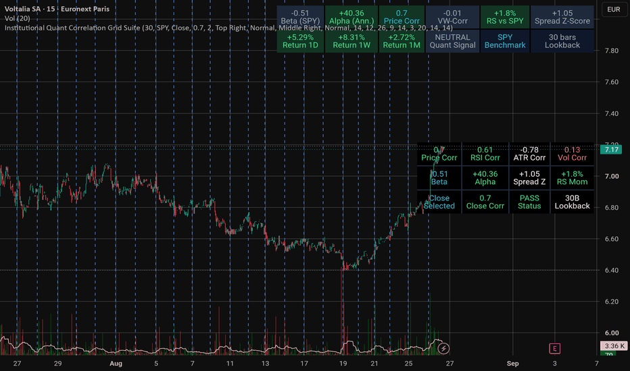
Task: Click the PASS Status cell
Action: tap(529, 202)
